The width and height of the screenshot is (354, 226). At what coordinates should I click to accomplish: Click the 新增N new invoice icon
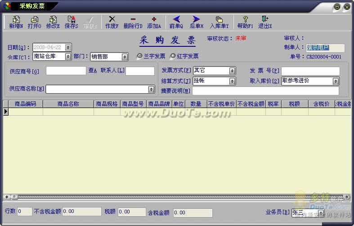point(16,23)
